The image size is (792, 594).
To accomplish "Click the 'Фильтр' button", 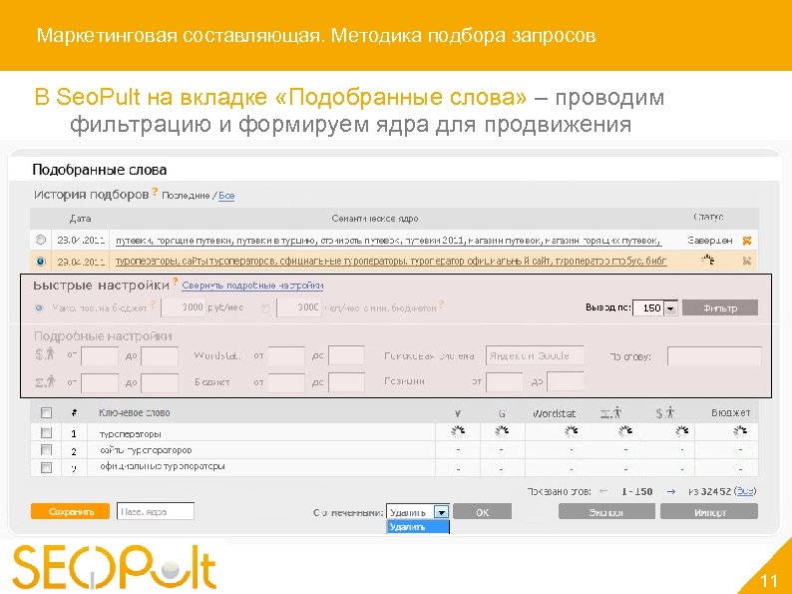I will 720,307.
